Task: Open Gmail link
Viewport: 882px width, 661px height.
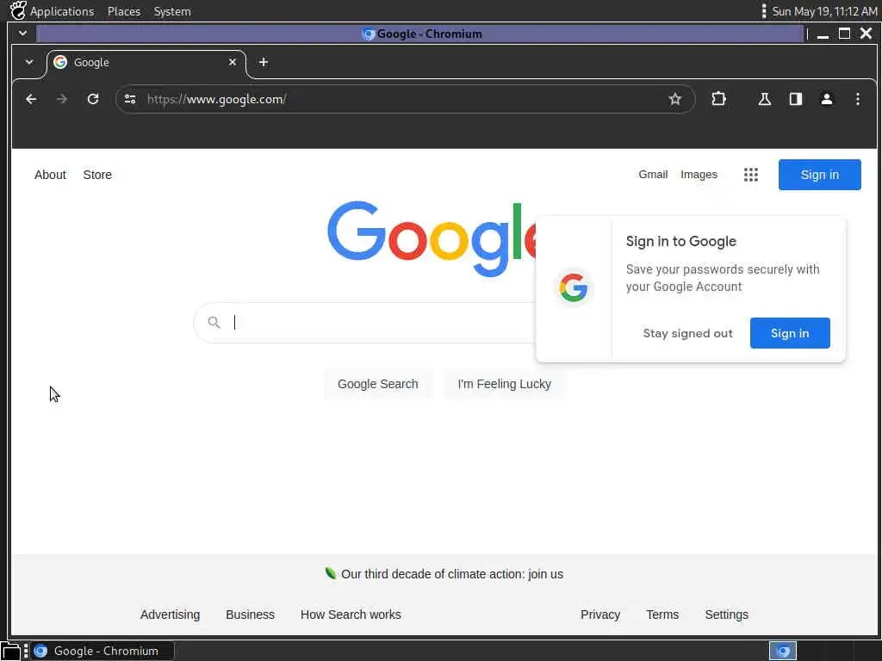Action: (653, 175)
